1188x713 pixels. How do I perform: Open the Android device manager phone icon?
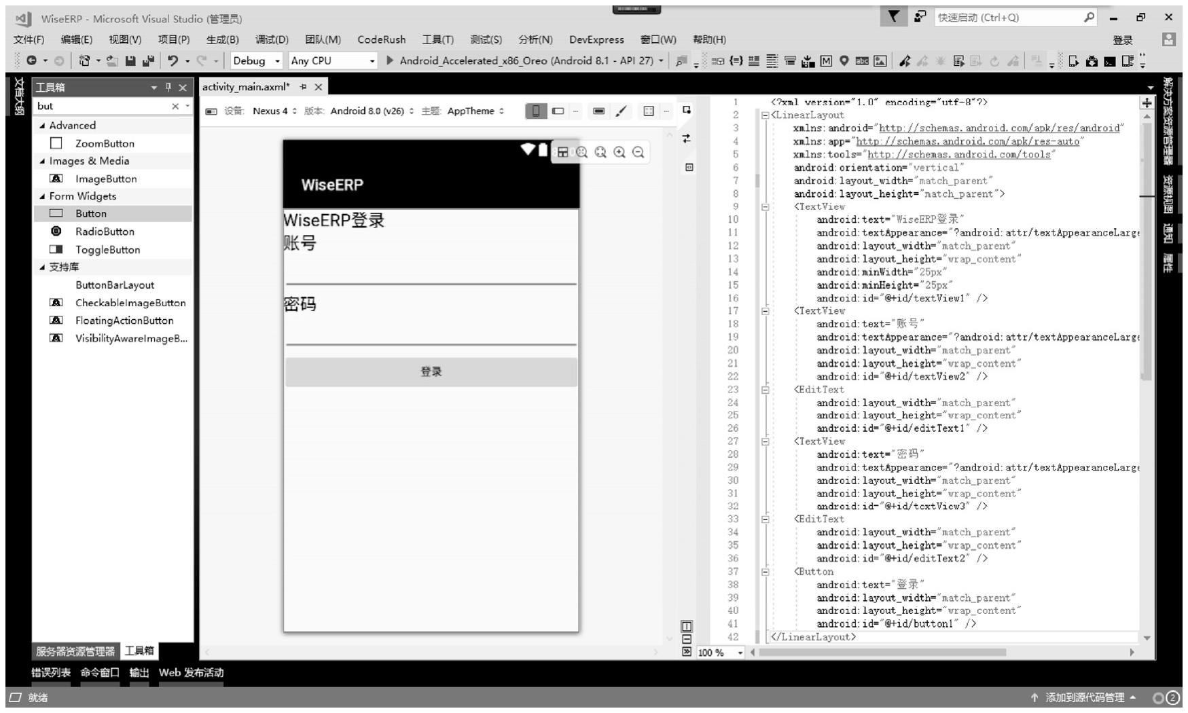click(x=1073, y=60)
